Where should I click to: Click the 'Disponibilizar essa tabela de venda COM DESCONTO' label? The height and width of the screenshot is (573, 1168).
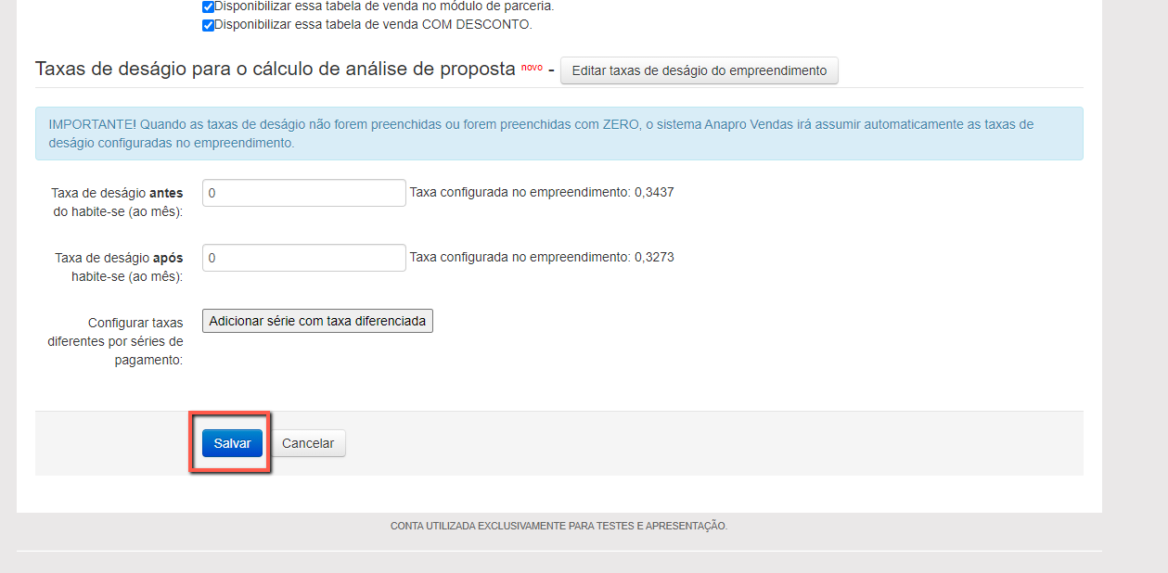coord(373,25)
